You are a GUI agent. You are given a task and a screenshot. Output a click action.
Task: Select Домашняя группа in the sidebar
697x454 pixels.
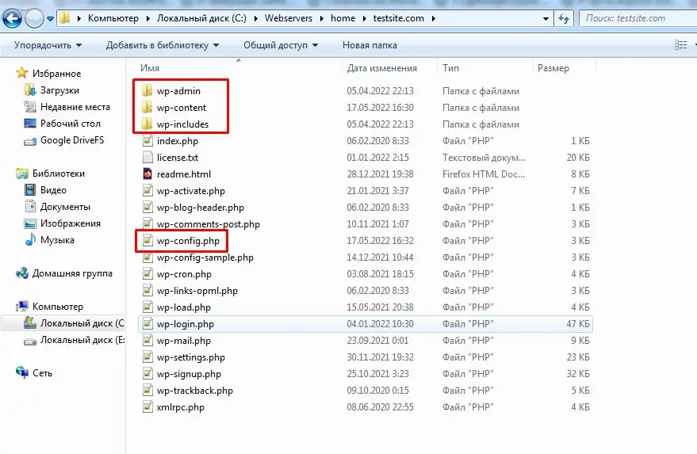pyautogui.click(x=72, y=273)
